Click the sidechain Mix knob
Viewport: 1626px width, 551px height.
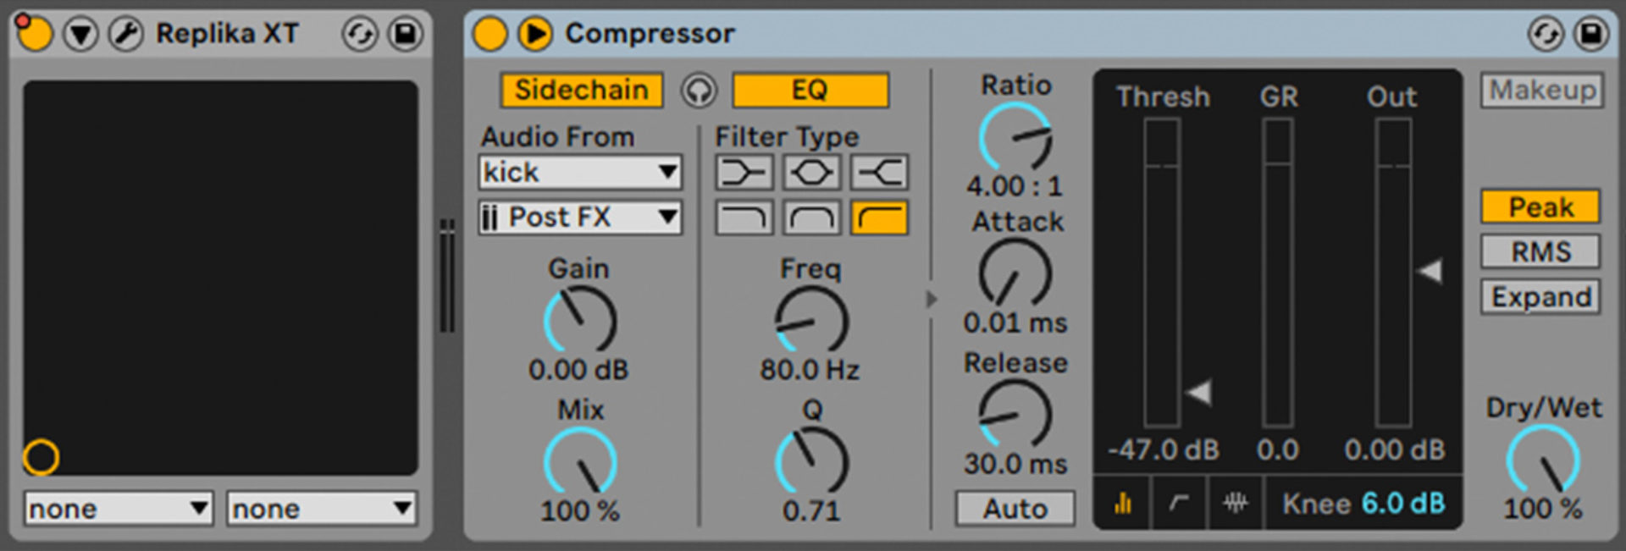[580, 461]
